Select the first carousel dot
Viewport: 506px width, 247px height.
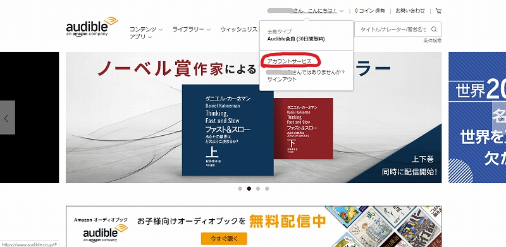coord(240,189)
